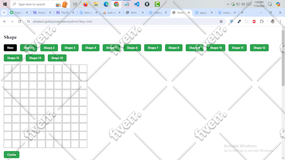Click the URL address bar
285x160 pixels.
coord(125,21)
